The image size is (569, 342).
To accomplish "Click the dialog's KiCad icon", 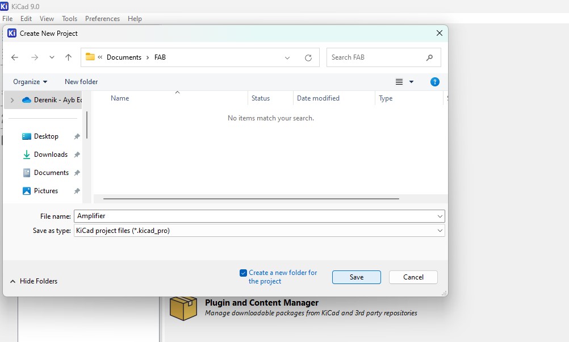I will (x=12, y=33).
